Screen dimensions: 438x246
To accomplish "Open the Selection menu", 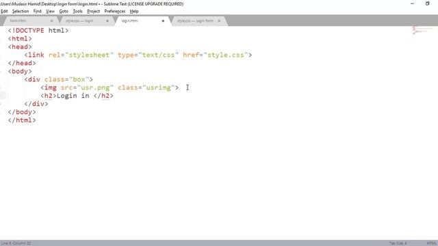I will (x=21, y=11).
